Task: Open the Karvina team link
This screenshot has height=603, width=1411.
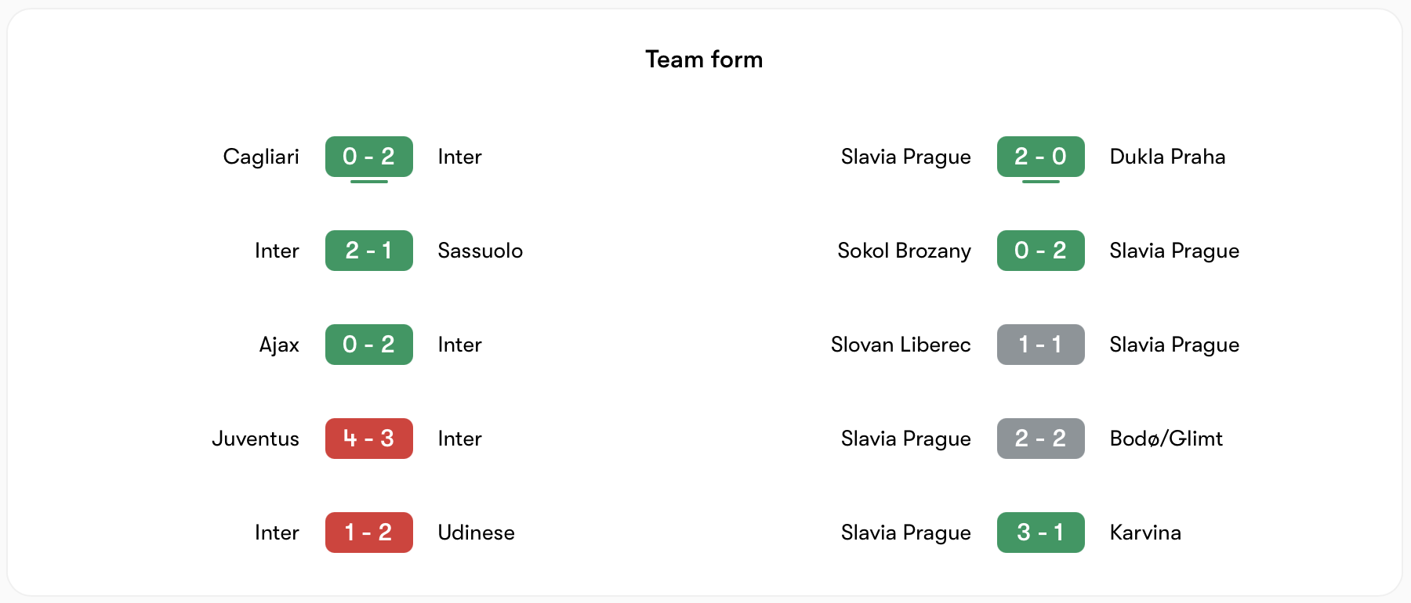Action: click(1145, 533)
